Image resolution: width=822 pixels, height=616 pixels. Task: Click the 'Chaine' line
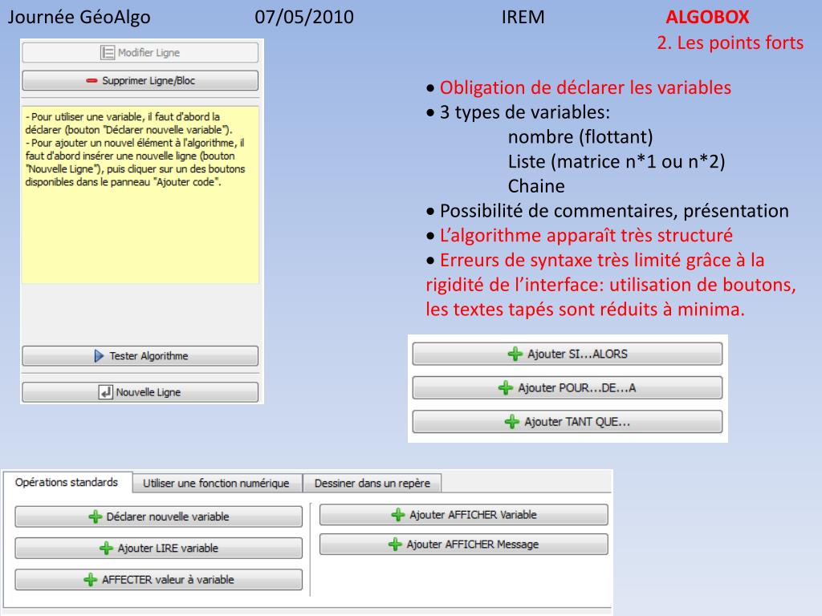point(536,186)
